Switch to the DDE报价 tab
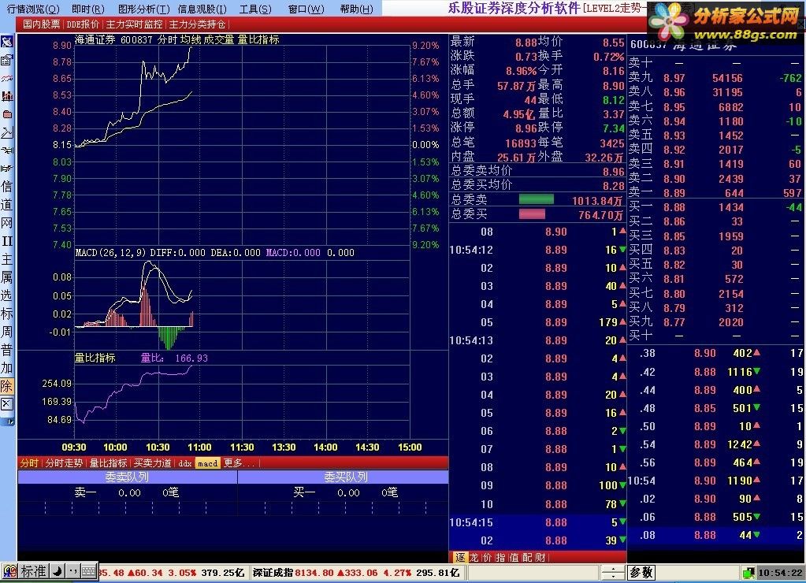Viewport: 806px width, 583px height. tap(83, 24)
